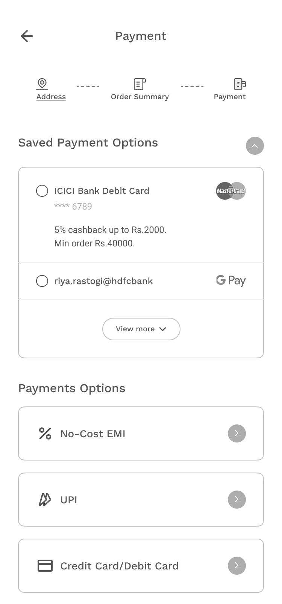Click the credit card icon
Image resolution: width=282 pixels, height=604 pixels.
[45, 566]
